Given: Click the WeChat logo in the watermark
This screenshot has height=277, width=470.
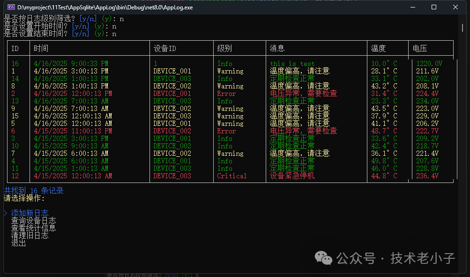Looking at the screenshot, I should point(324,257).
